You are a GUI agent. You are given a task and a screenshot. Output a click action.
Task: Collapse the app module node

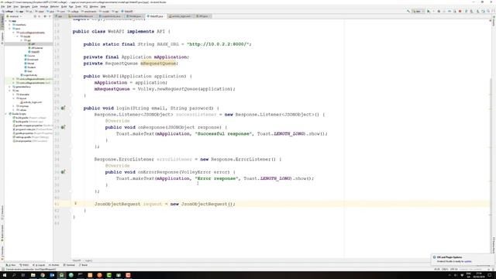[6, 21]
